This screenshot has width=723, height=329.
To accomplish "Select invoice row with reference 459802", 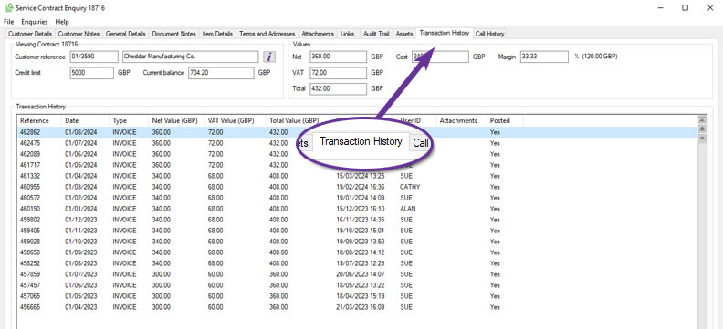I will coord(357,220).
